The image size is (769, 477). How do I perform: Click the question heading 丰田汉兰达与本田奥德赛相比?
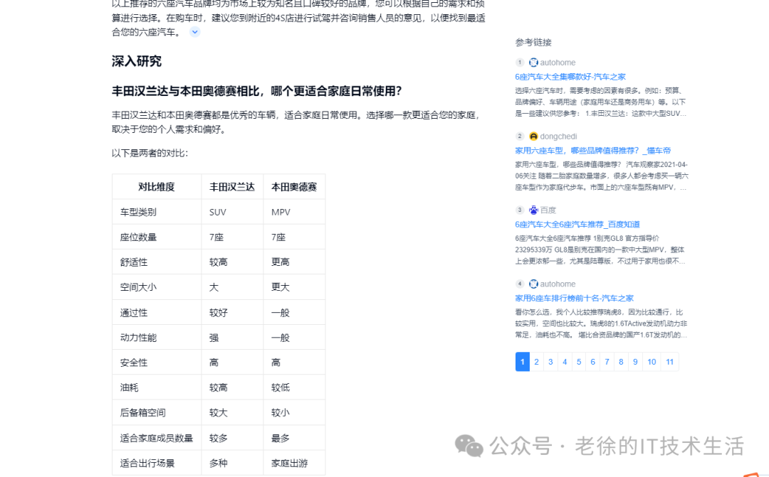pos(257,91)
